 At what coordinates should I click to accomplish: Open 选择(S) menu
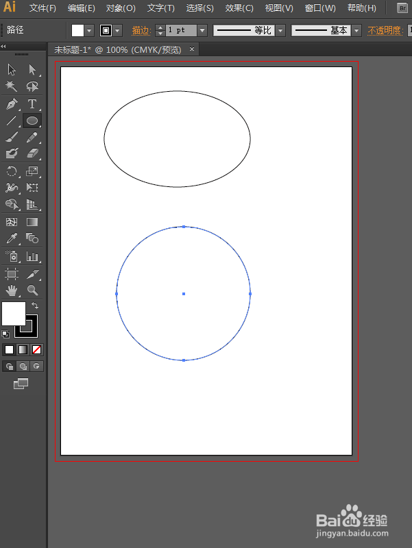(199, 8)
